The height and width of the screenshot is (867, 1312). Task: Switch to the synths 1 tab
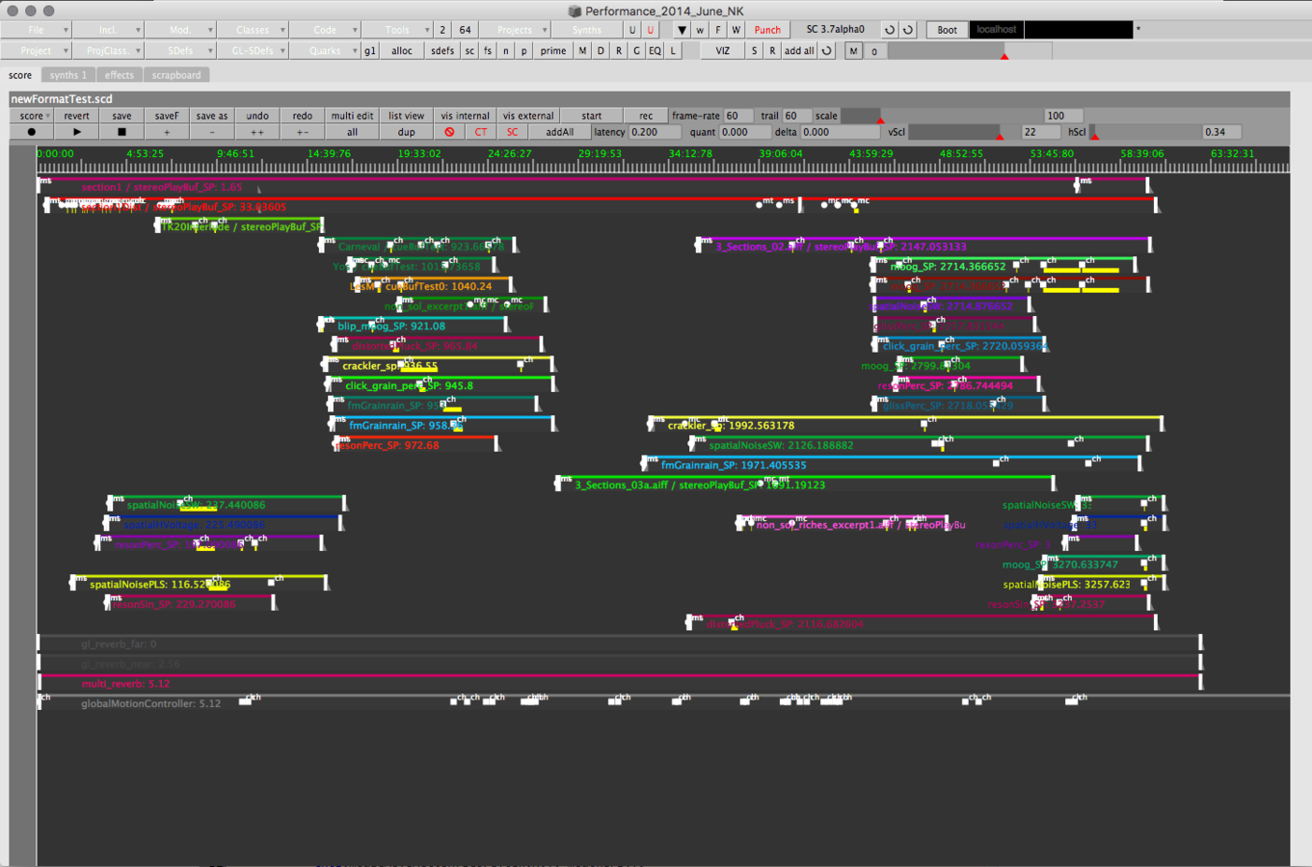point(67,74)
